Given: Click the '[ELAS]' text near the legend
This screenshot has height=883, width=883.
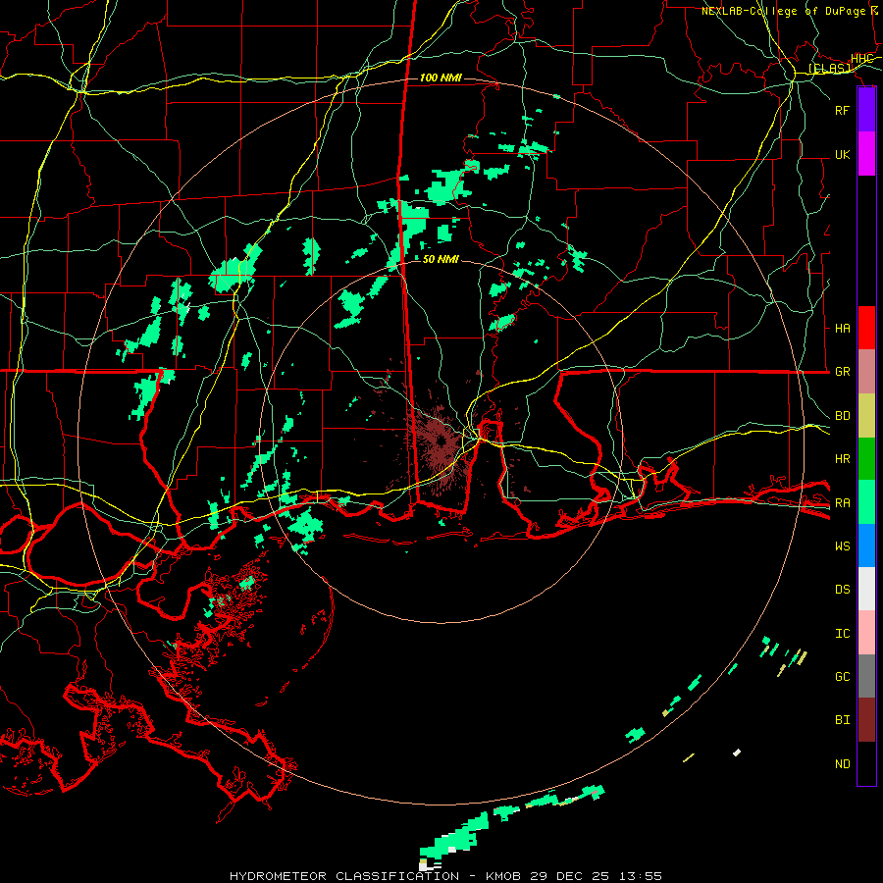Looking at the screenshot, I should click(829, 69).
